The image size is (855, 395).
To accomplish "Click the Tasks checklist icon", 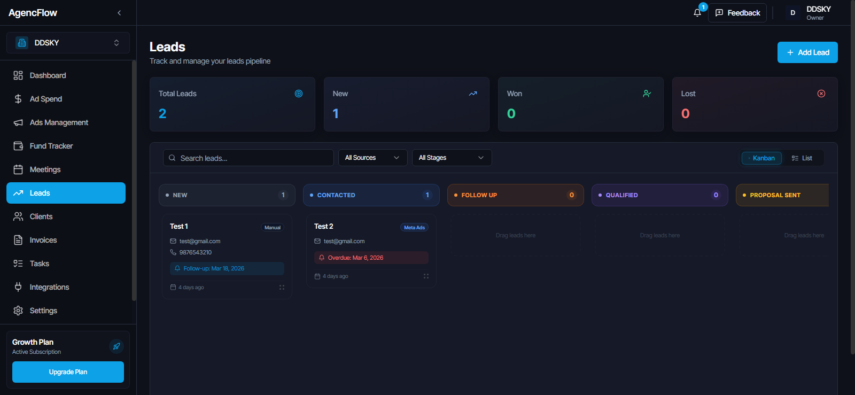I will tap(18, 264).
